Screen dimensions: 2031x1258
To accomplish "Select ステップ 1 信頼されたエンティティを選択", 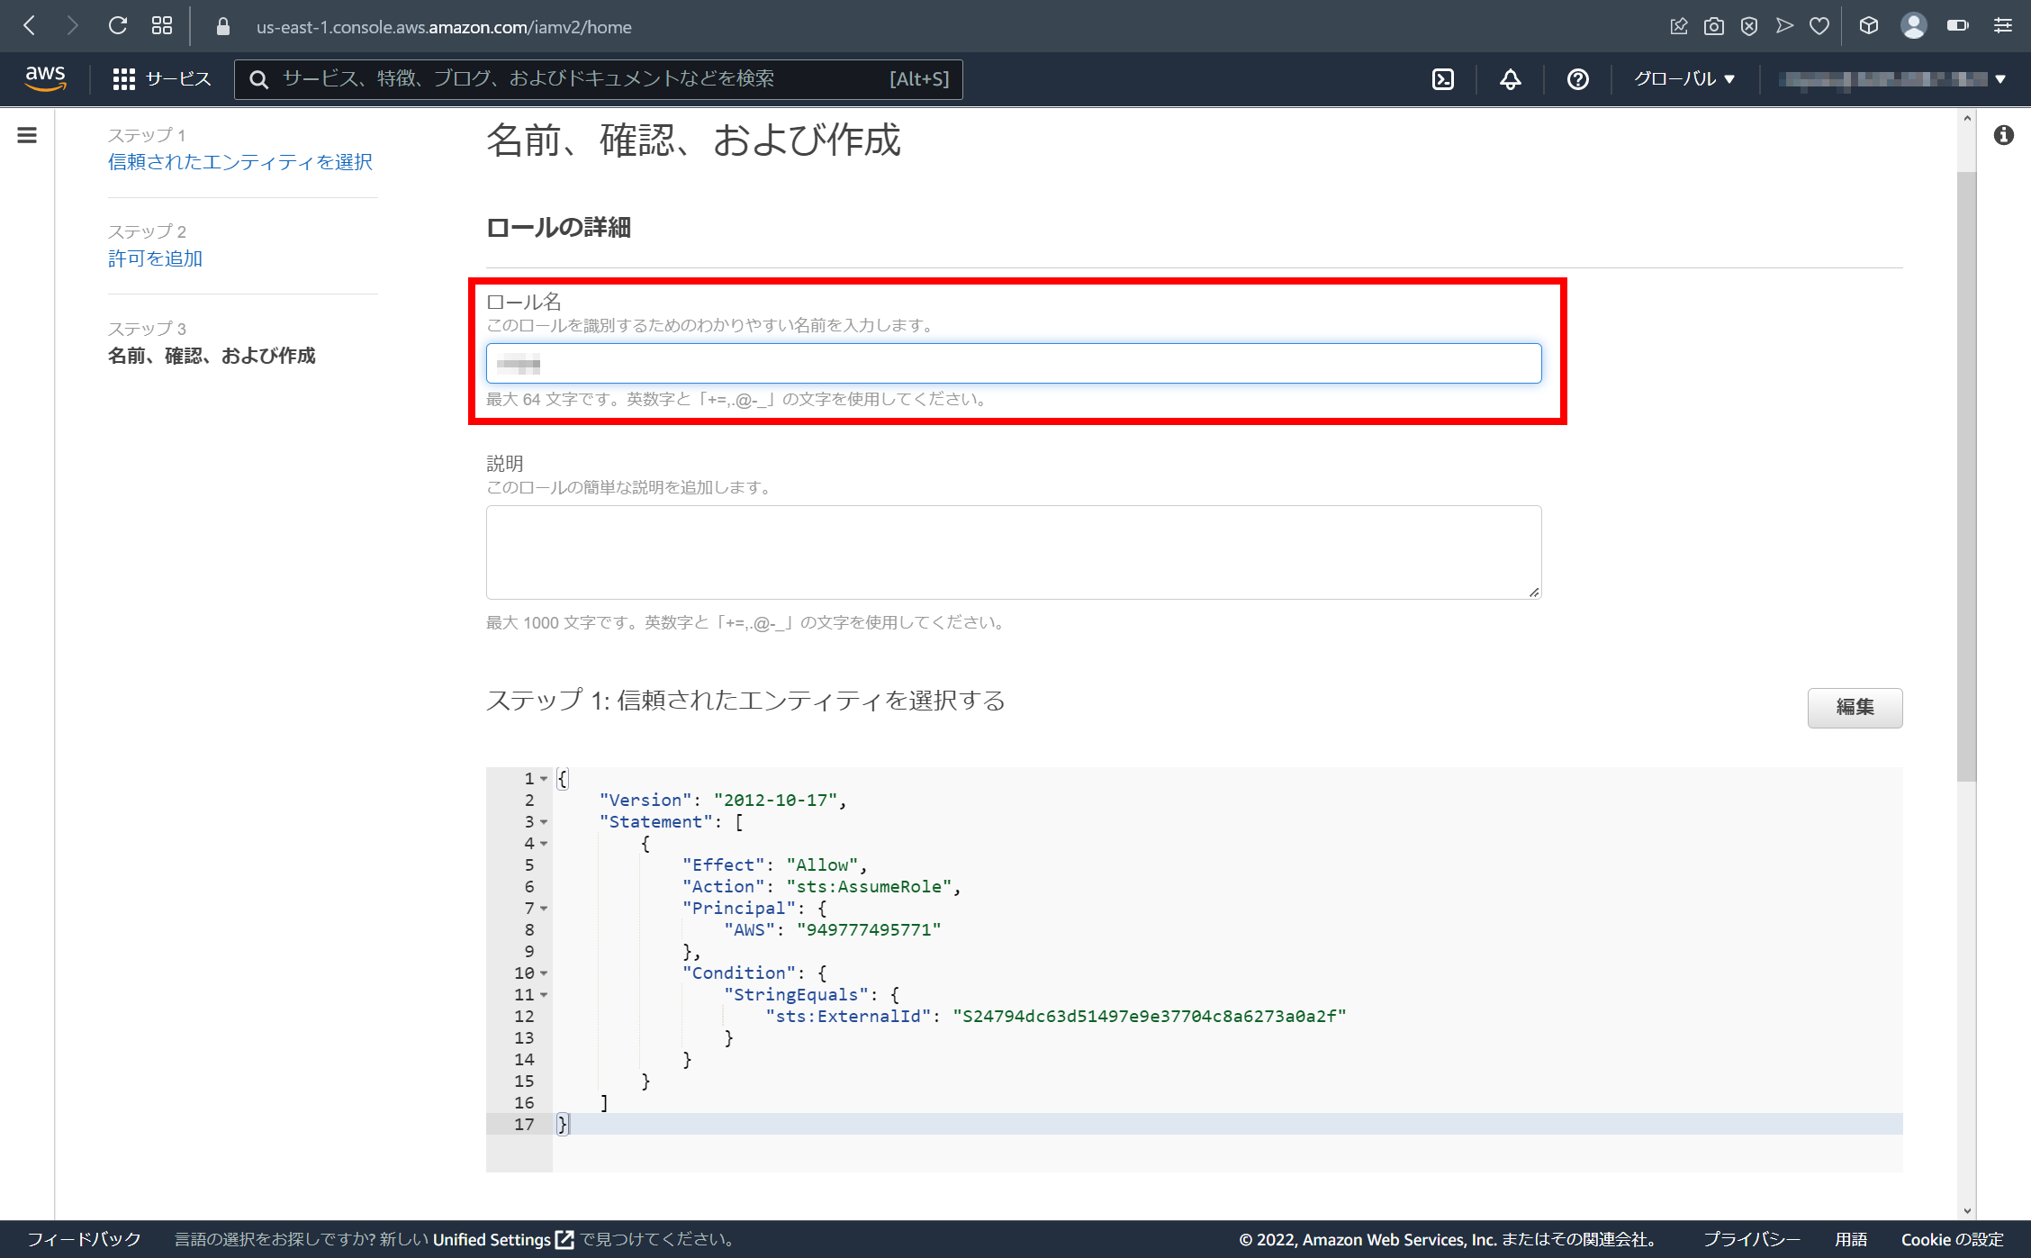I will (x=240, y=162).
